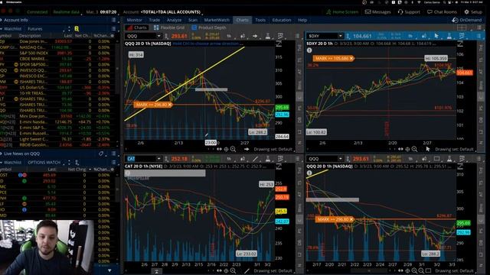The width and height of the screenshot is (490, 275).
Task: Open Drawing set: Default on SDXY chart
Action: point(454,150)
